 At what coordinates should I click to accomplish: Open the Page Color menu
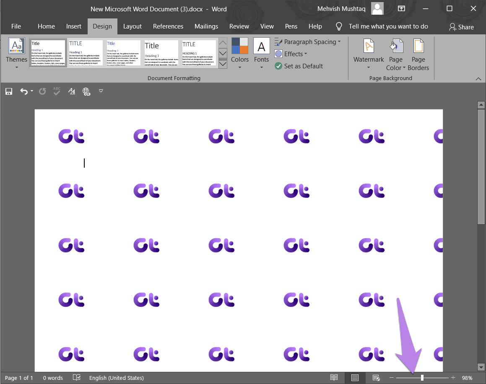[396, 54]
